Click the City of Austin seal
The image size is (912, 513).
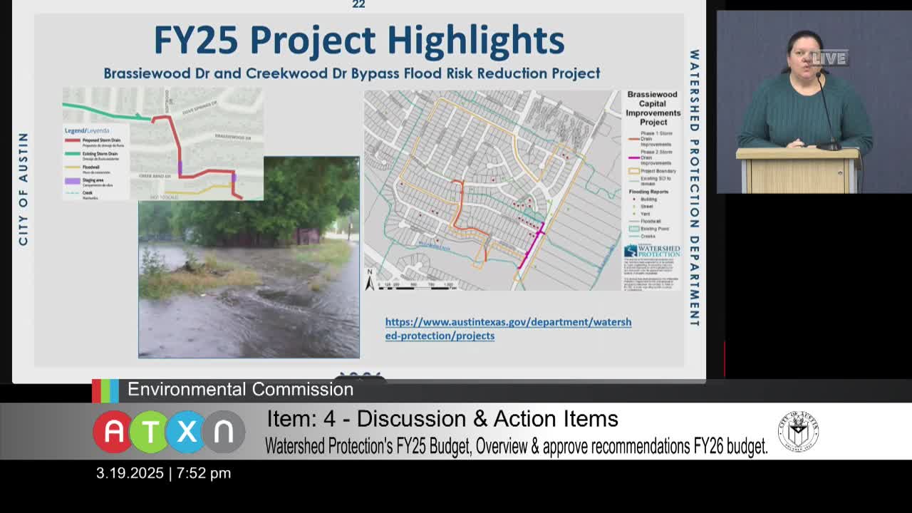click(798, 431)
